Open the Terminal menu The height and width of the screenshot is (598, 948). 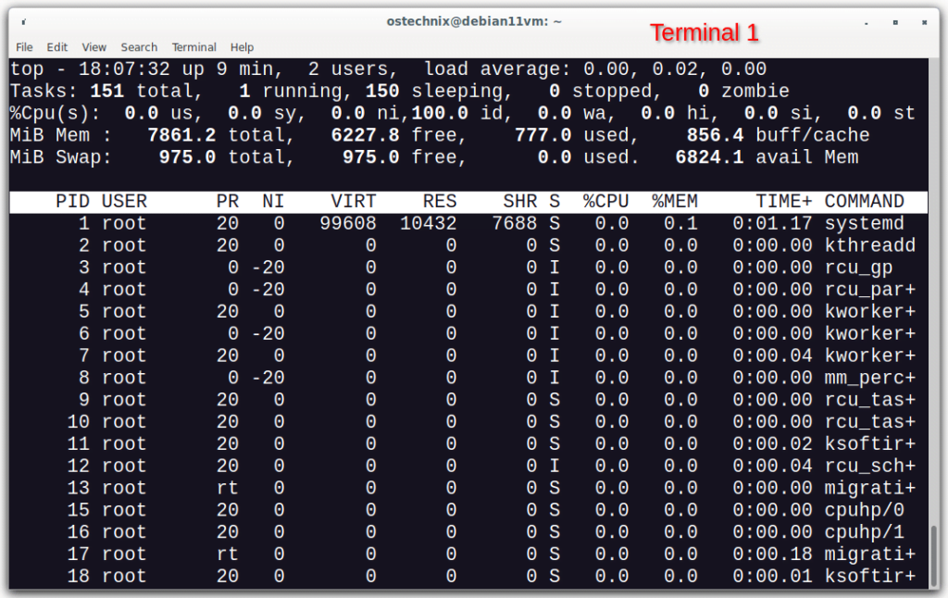coord(193,47)
